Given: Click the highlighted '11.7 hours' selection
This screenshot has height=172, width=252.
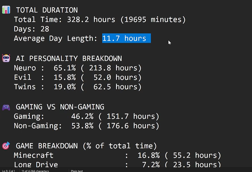Looking at the screenshot, I should point(126,38).
